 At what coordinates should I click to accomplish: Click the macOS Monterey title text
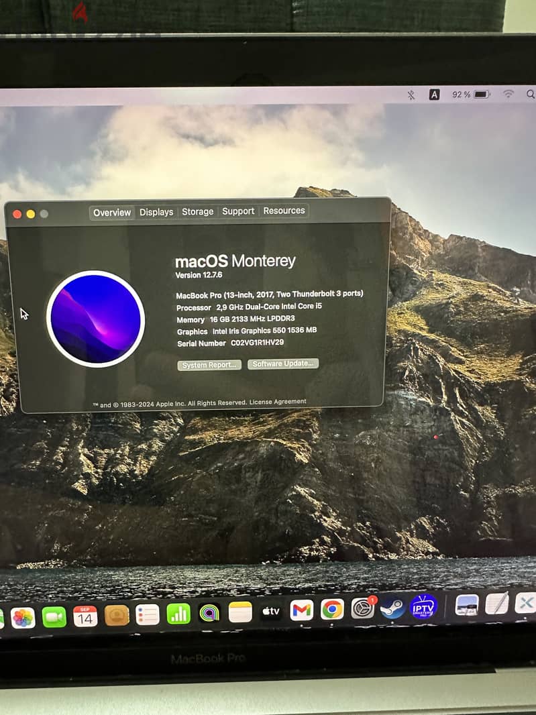click(x=235, y=261)
